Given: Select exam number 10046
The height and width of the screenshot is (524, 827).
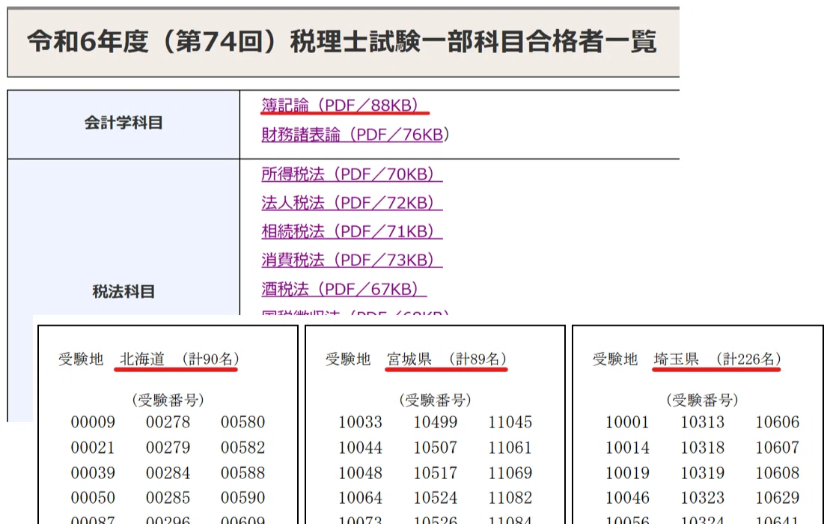Looking at the screenshot, I should 627,498.
